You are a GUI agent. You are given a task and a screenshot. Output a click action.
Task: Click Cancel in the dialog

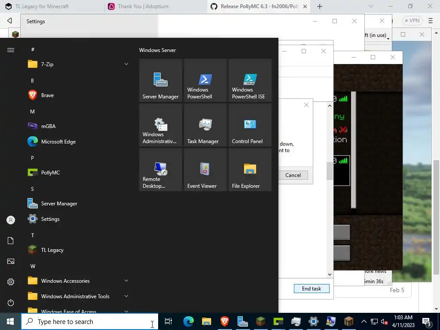[x=293, y=175]
